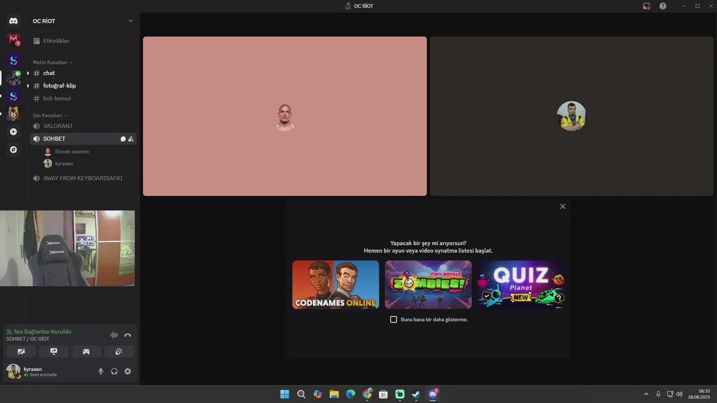This screenshot has width=717, height=403.
Task: Open the fotoğraf-klip text channel
Action: click(x=82, y=86)
